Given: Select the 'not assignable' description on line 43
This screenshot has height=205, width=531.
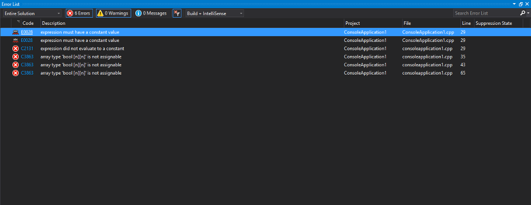Looking at the screenshot, I should tap(81, 65).
